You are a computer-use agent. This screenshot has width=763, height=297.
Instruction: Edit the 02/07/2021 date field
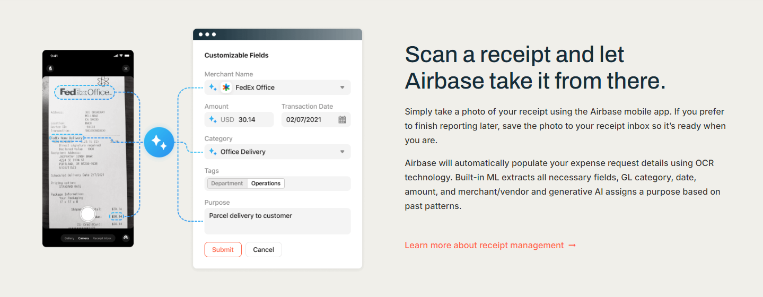click(x=316, y=120)
